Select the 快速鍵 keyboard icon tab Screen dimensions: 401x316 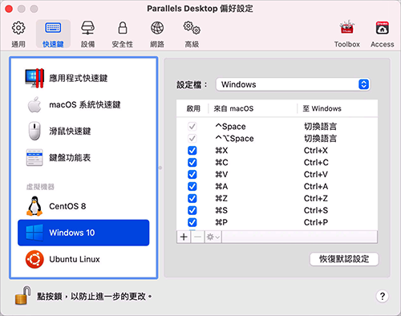coord(53,28)
